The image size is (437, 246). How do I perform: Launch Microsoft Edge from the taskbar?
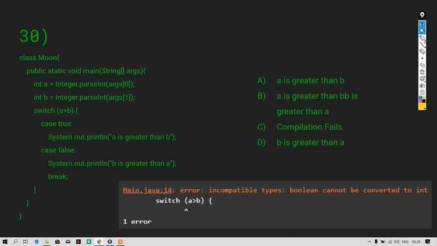36,241
